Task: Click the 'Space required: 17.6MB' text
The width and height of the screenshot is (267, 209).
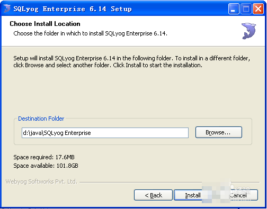Action: click(44, 157)
